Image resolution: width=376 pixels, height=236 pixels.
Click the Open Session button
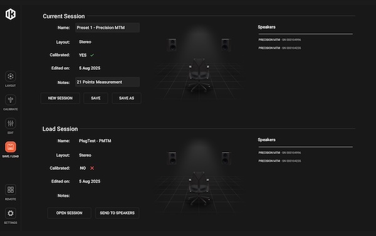coord(70,213)
